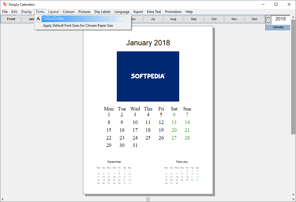Click the Sat day label
The width and height of the screenshot is (296, 202).
174,109
